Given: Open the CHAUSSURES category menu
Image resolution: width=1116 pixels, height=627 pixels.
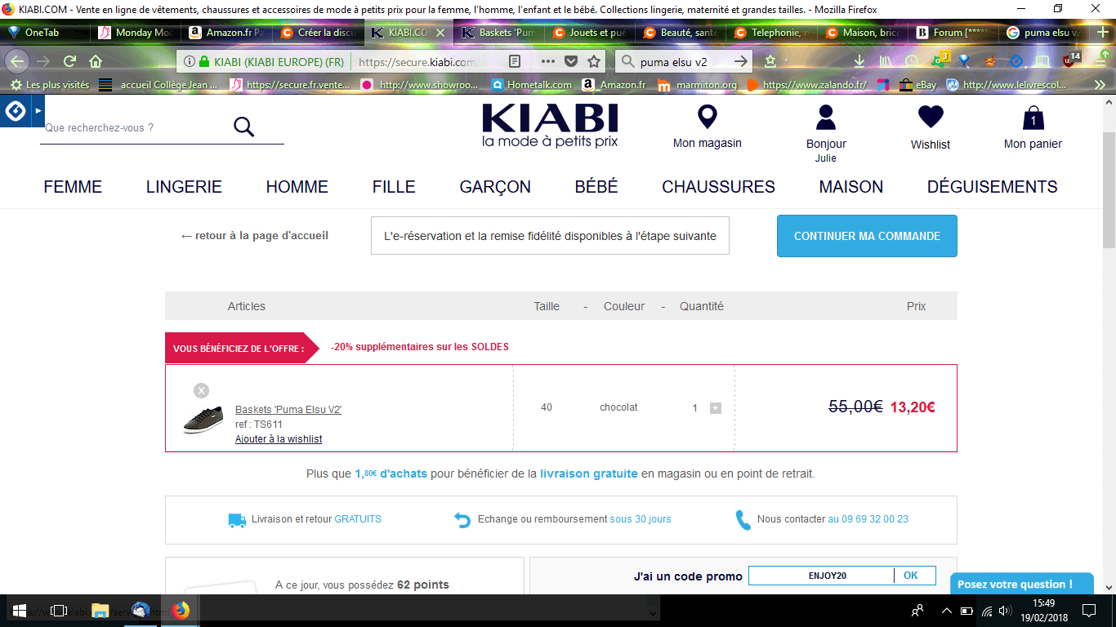Looking at the screenshot, I should pos(718,187).
